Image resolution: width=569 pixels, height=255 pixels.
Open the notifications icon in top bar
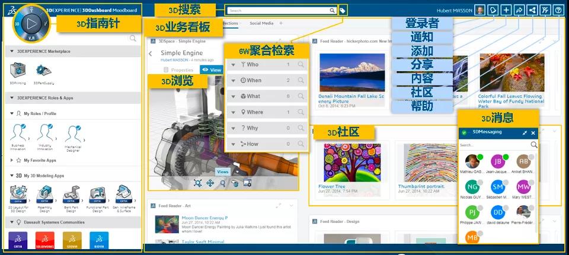pyautogui.click(x=493, y=10)
